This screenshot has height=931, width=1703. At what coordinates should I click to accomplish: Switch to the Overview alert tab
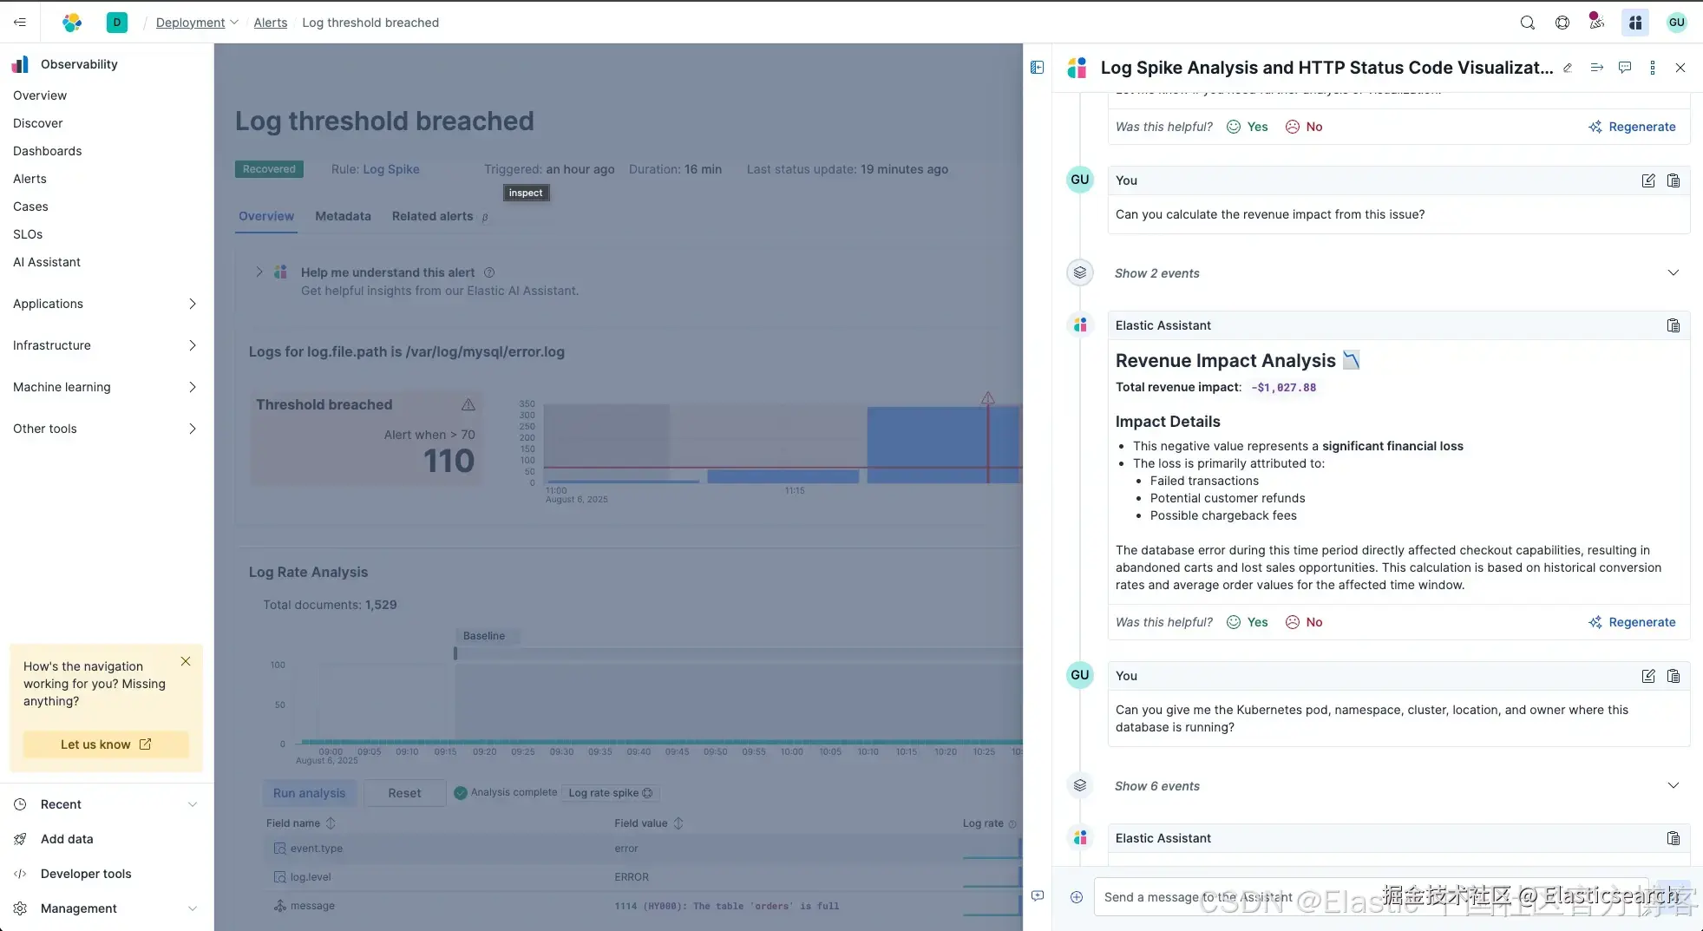pos(266,216)
